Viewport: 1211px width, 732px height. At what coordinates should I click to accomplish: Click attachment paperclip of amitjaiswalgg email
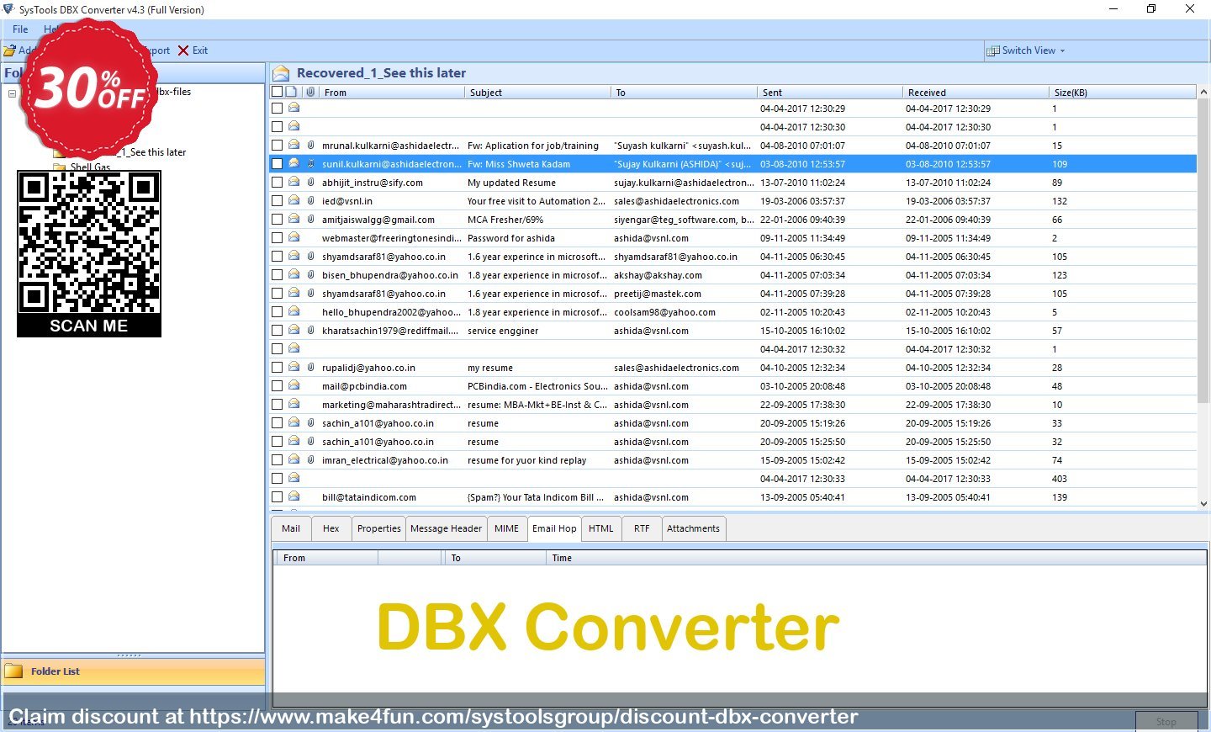(310, 220)
